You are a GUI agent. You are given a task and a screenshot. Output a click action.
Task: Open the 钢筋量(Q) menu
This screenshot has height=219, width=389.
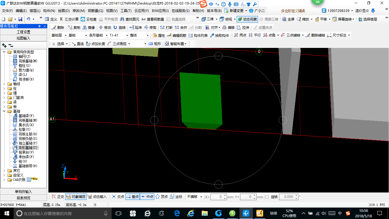pyautogui.click(x=95, y=11)
